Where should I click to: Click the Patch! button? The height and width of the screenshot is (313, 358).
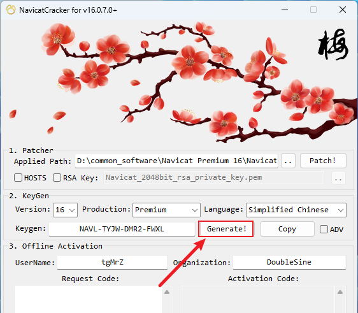pos(323,161)
